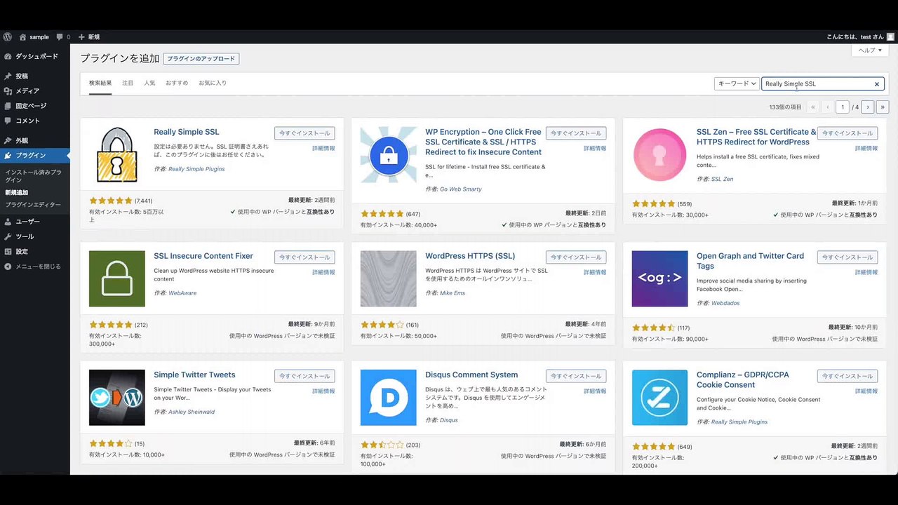Click Open Graph <og:> plugin icon
The width and height of the screenshot is (898, 505).
click(x=660, y=278)
